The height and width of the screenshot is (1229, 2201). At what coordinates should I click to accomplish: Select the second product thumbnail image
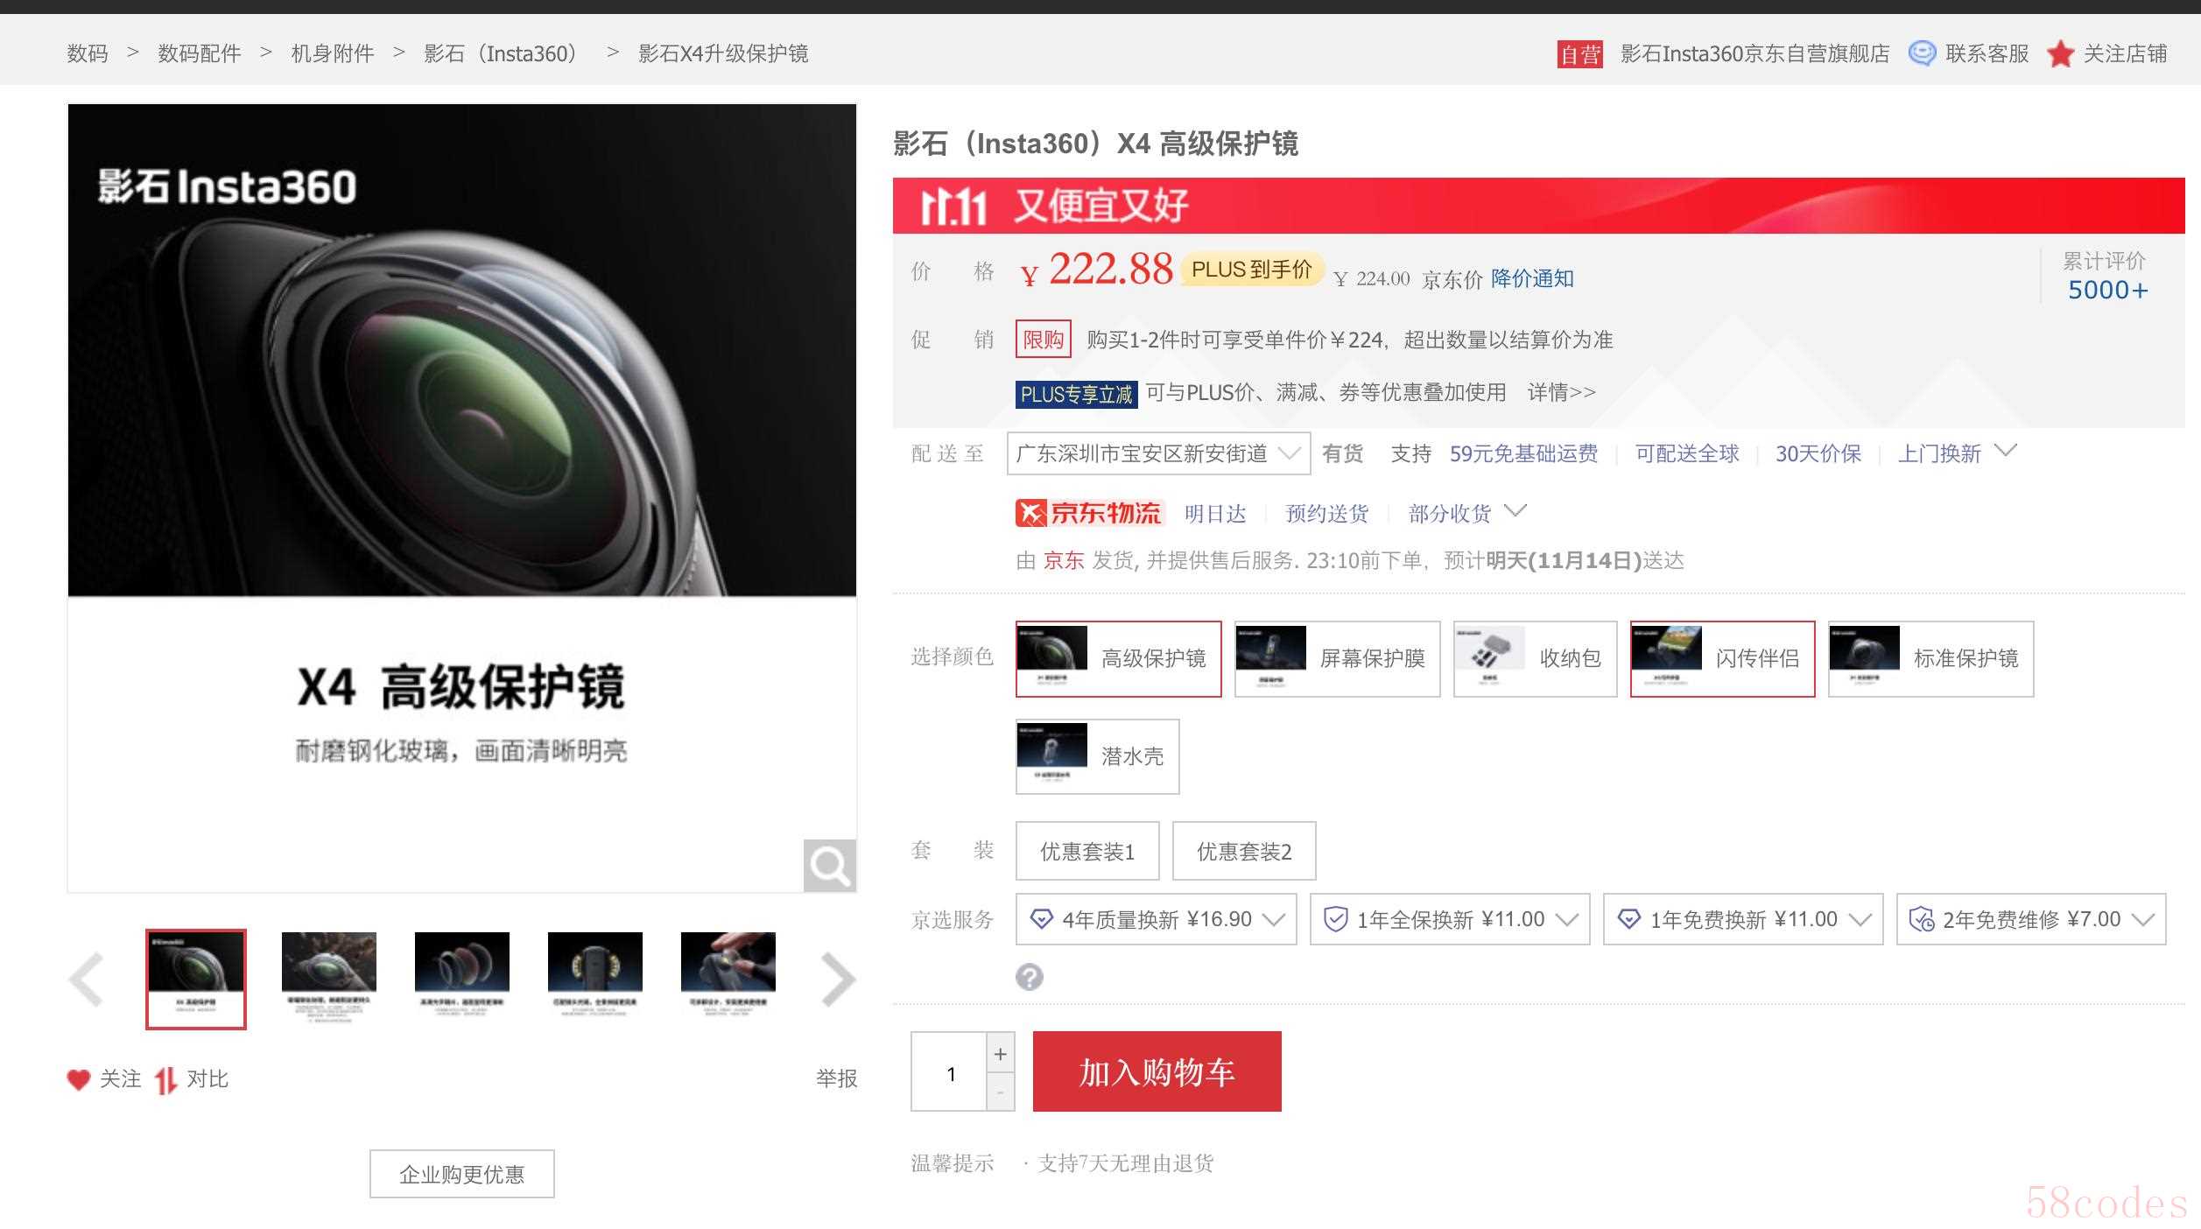[328, 978]
